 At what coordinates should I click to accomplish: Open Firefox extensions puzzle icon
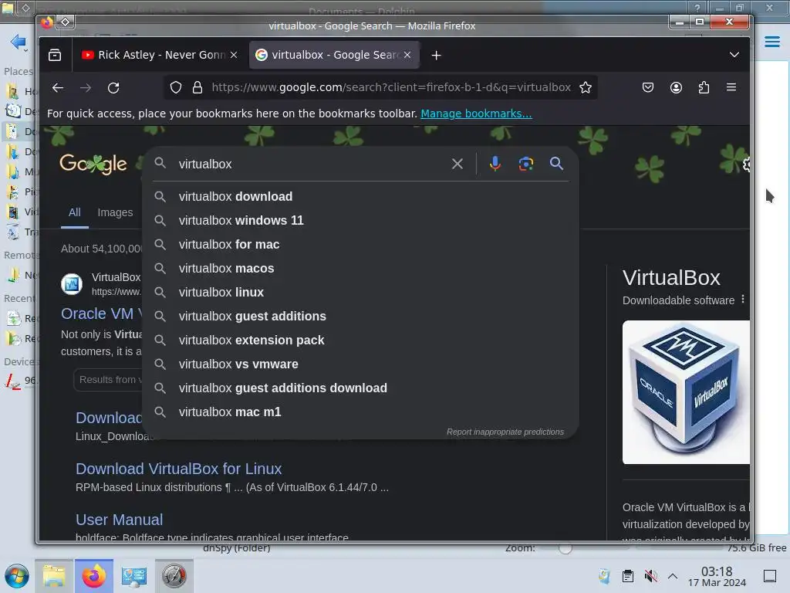click(704, 88)
